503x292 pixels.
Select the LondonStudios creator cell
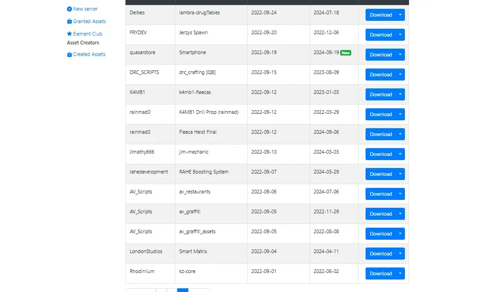[150, 254]
